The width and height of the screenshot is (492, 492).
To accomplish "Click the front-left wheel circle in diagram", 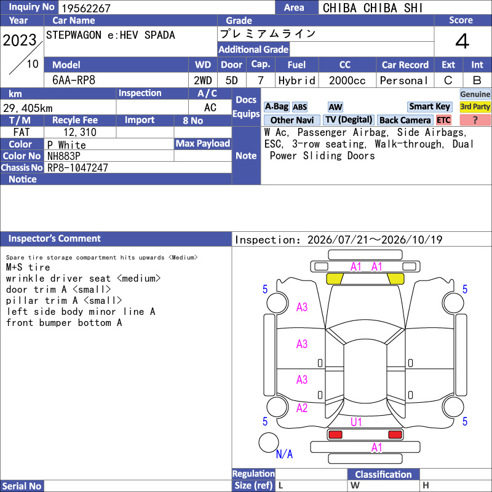I will tap(277, 303).
